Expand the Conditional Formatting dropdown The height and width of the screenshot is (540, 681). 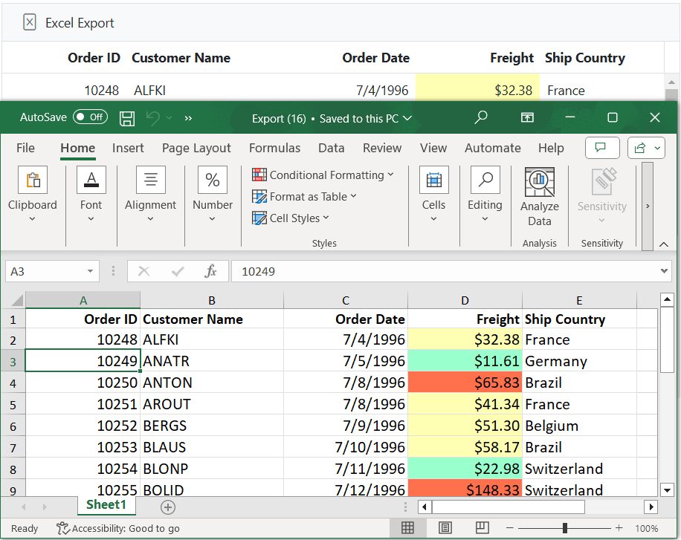(323, 175)
